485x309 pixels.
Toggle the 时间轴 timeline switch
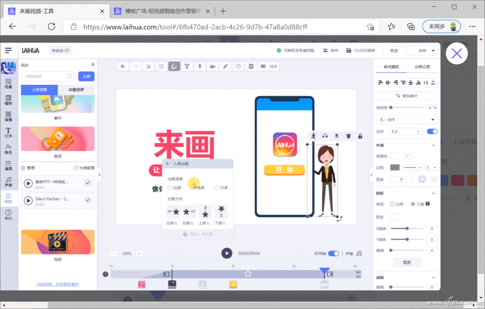coord(333,253)
